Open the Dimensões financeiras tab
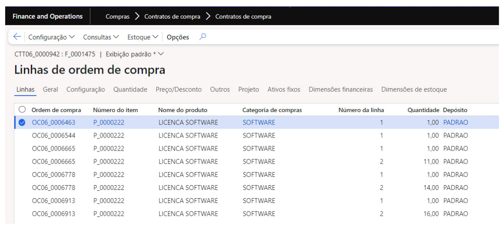Screen dimensions: 504x228 [x=341, y=90]
